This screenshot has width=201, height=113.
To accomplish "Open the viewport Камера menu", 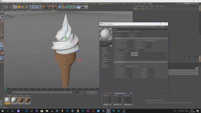I will (13, 10).
